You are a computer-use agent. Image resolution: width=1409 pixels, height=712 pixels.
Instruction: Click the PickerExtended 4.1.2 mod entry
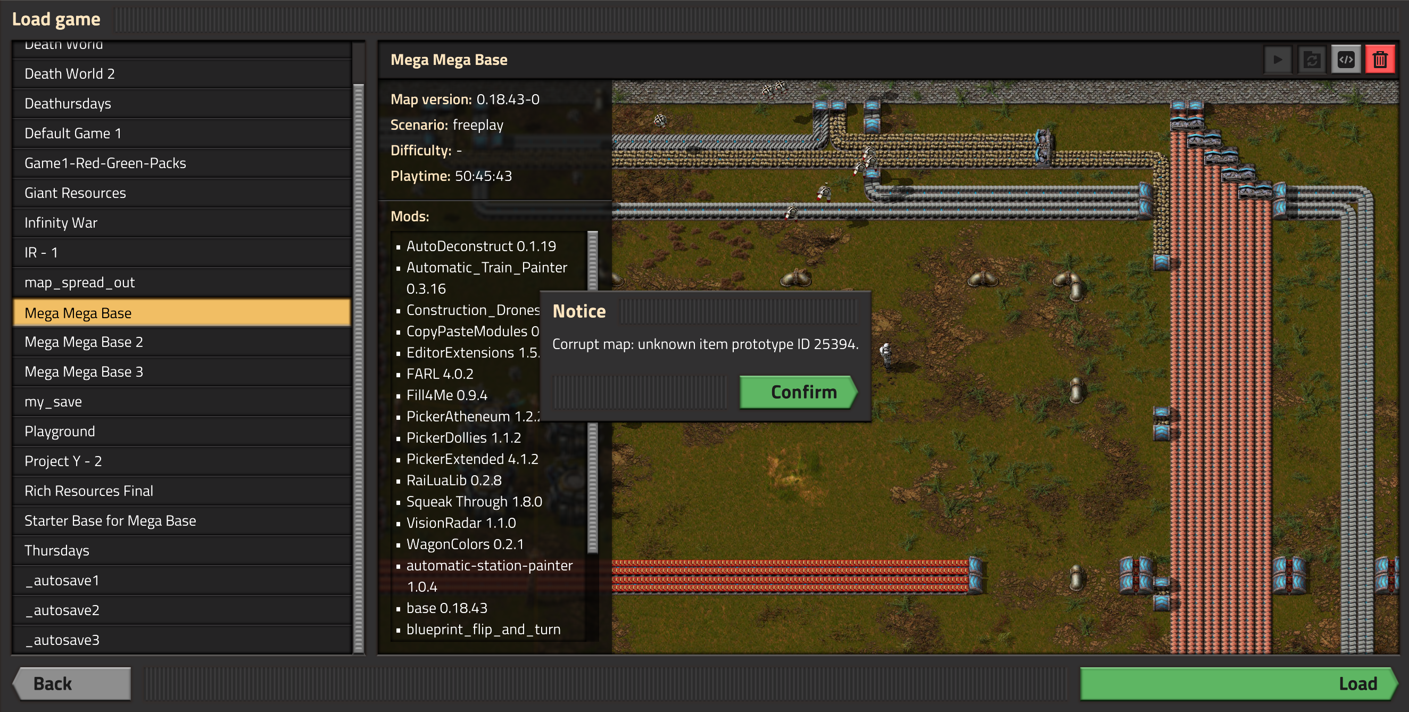click(x=472, y=460)
